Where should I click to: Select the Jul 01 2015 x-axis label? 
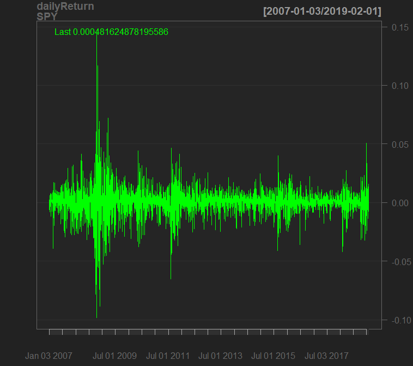click(x=274, y=356)
